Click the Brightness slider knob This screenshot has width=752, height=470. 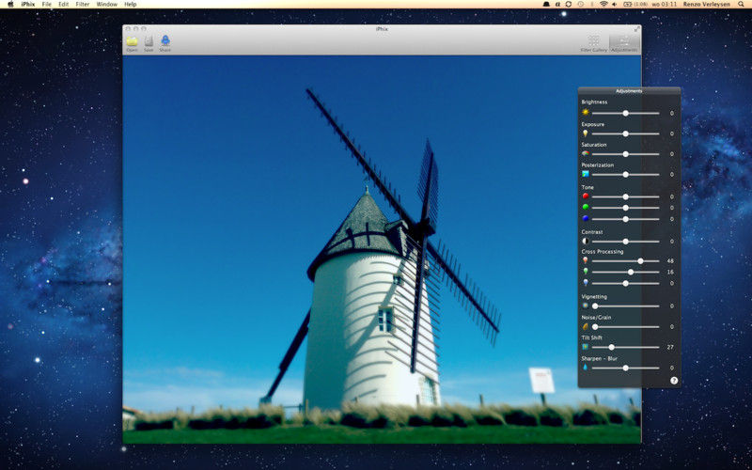click(625, 113)
